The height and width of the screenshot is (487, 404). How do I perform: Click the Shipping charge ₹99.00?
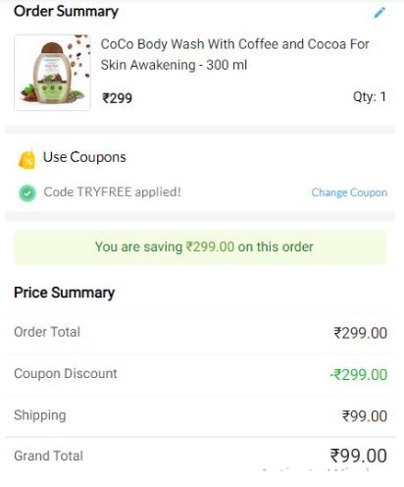click(365, 416)
